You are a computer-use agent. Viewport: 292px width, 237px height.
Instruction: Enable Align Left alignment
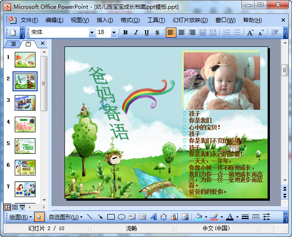[x=171, y=33]
